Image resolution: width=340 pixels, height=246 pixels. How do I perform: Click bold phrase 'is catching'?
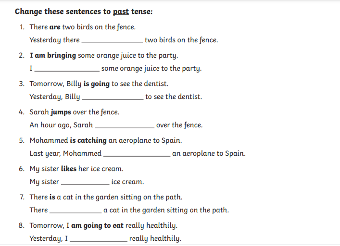tap(88, 140)
